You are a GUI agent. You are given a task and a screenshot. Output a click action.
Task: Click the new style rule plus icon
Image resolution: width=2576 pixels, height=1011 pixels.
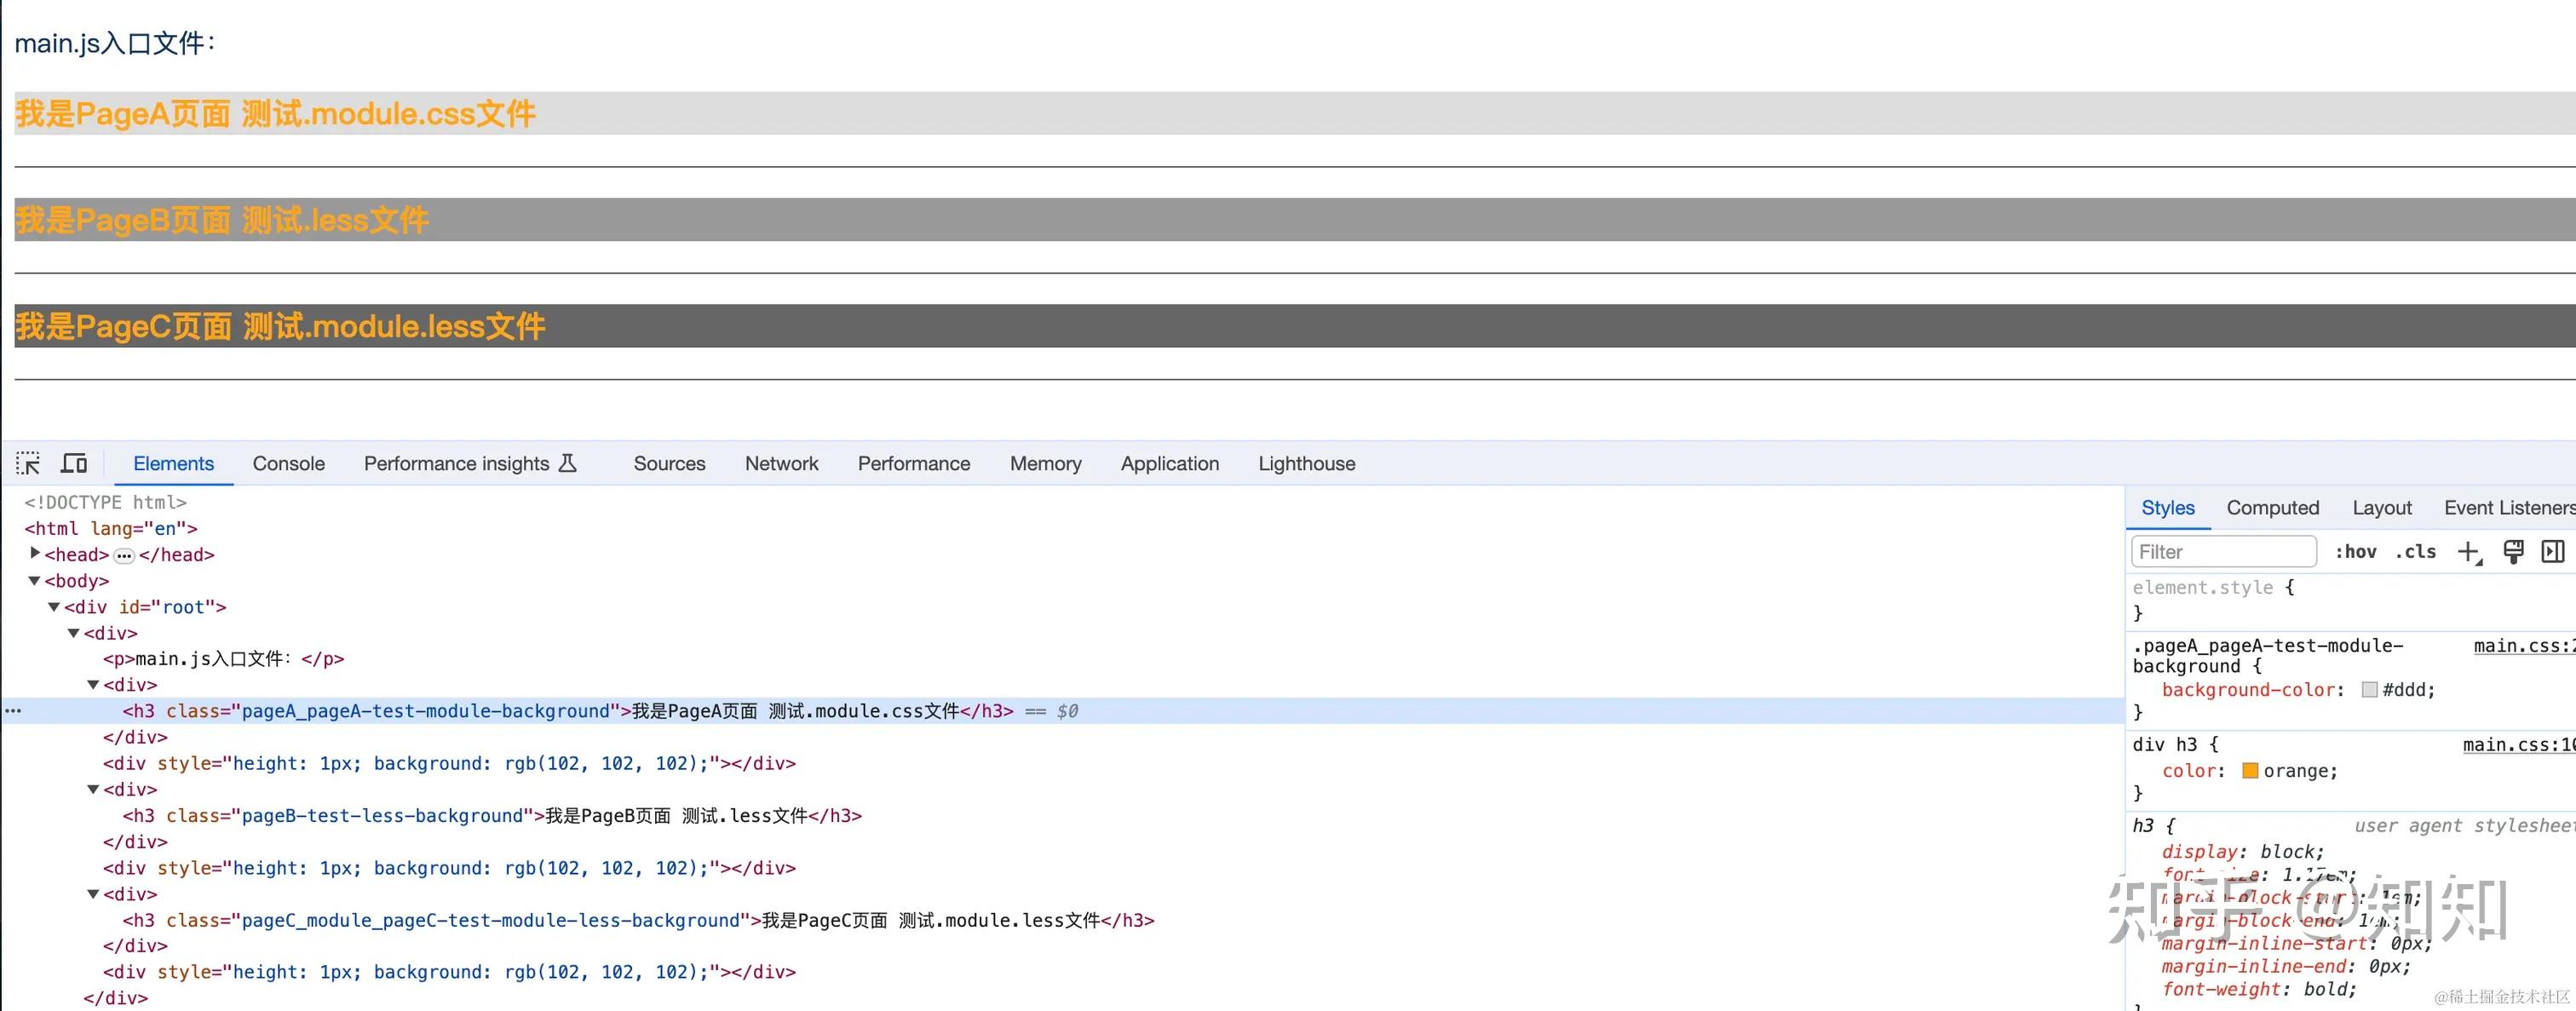2469,552
